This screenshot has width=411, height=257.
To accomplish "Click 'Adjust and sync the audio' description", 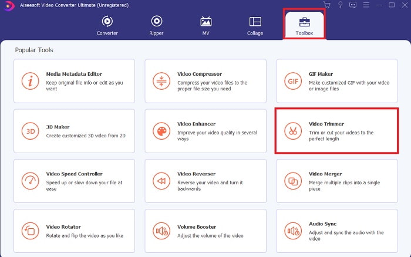I will tap(346, 235).
